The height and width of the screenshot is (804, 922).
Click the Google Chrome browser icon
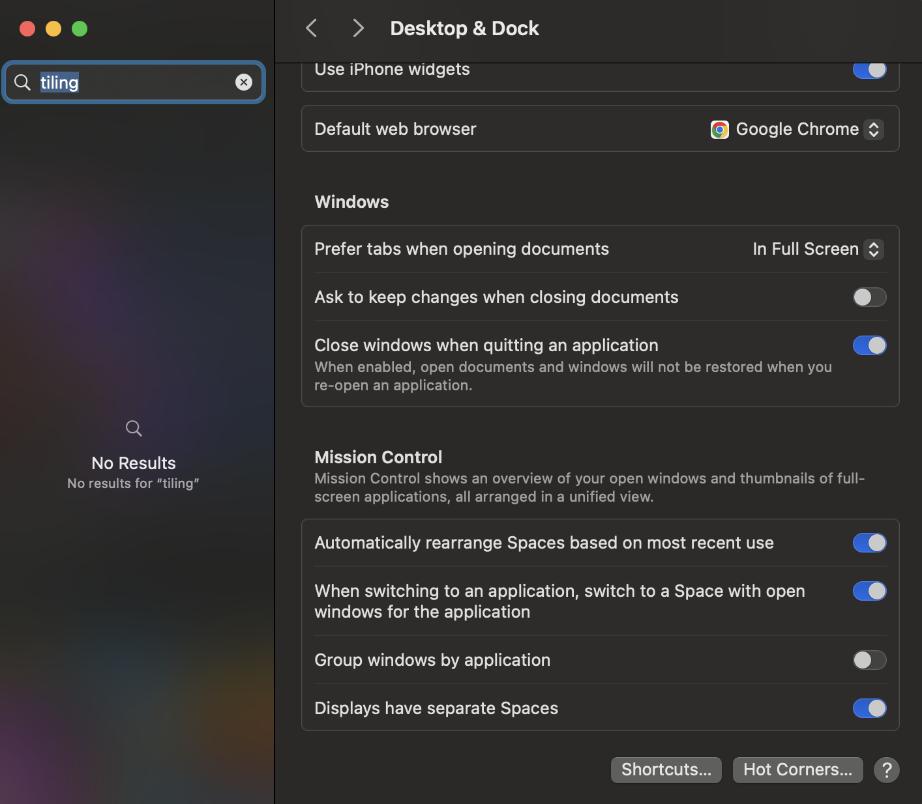(x=719, y=129)
